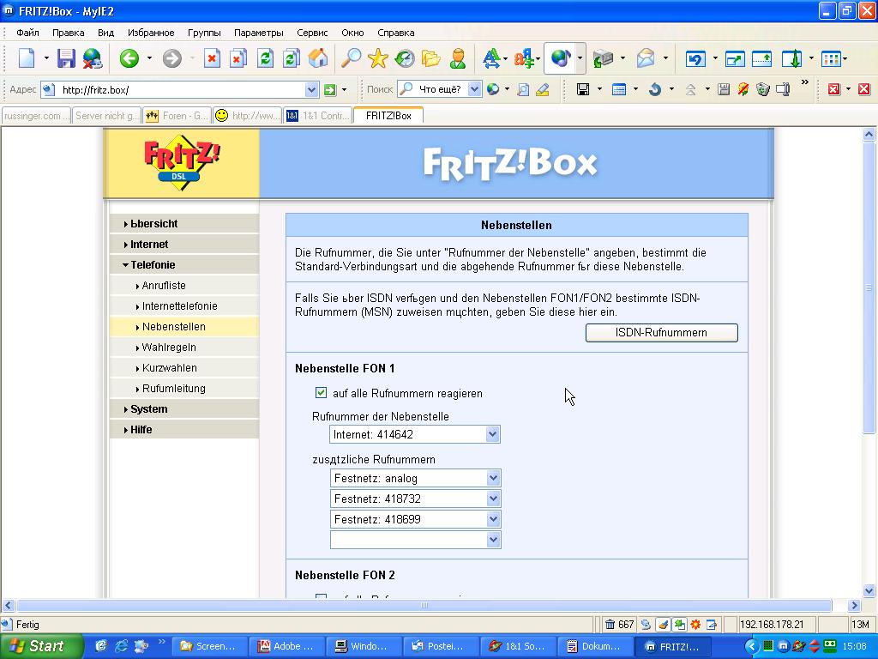Viewport: 878px width, 659px height.
Task: Click the ISDN-Rufnummern button
Action: pyautogui.click(x=661, y=332)
